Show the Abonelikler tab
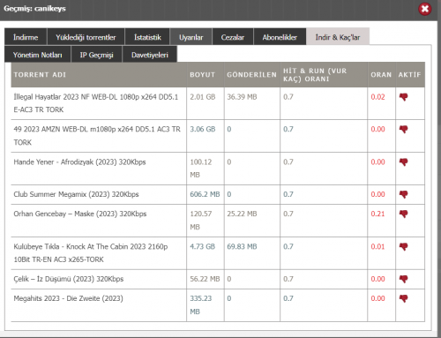This screenshot has height=338, width=441. tap(280, 37)
